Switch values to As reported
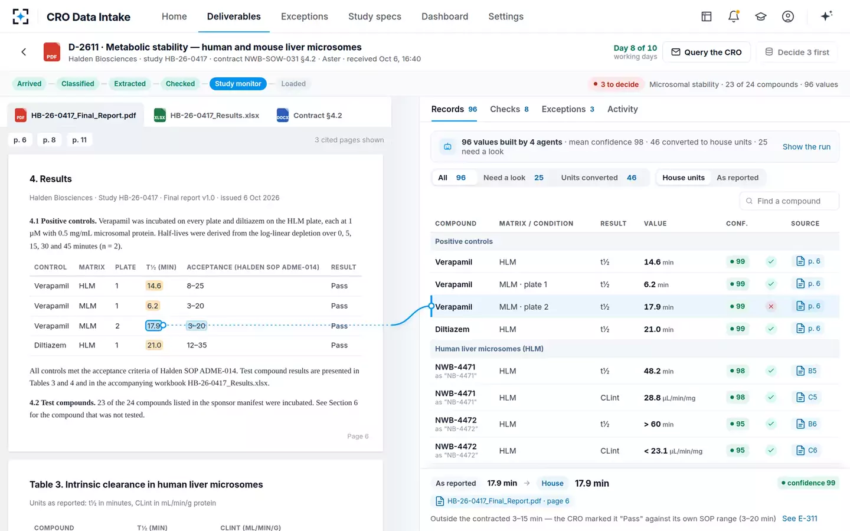 737,178
